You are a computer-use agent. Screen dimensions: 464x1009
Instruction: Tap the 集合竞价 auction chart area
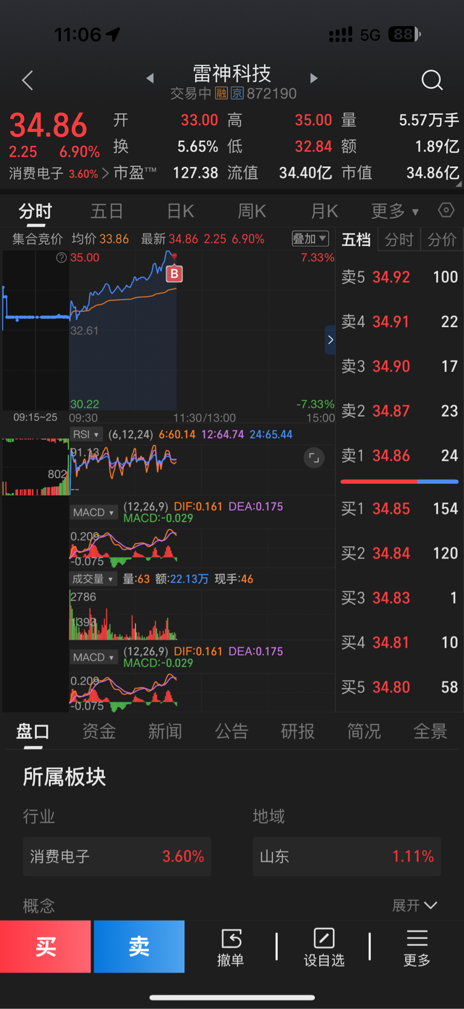[x=36, y=331]
